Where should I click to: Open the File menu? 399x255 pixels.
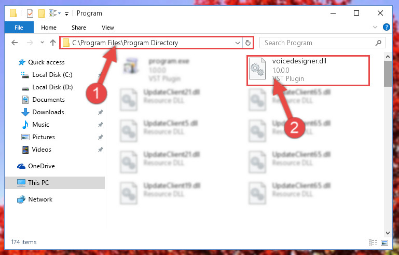pyautogui.click(x=19, y=28)
